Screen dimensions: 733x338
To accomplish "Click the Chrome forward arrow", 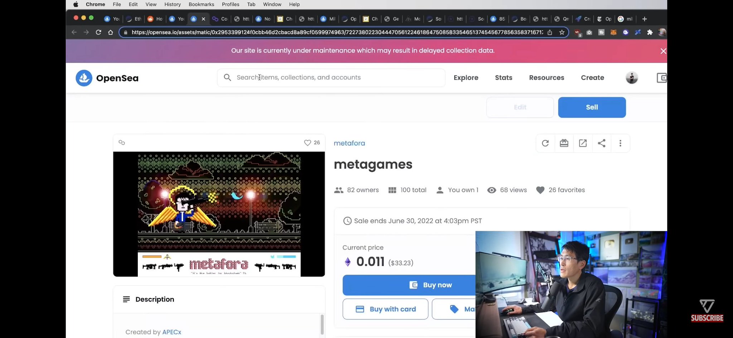I will click(x=86, y=32).
